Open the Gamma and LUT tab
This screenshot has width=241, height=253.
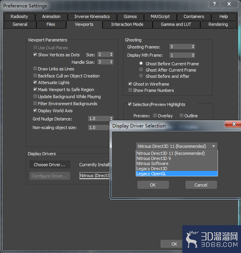pyautogui.click(x=176, y=24)
